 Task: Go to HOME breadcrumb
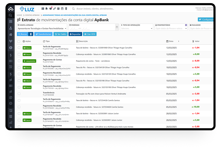[19, 15]
